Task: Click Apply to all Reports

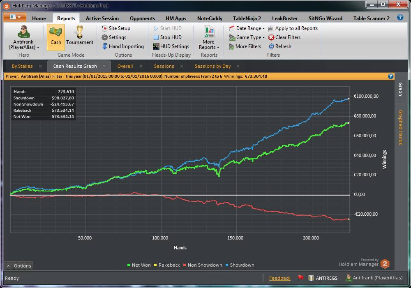Action: coord(293,28)
